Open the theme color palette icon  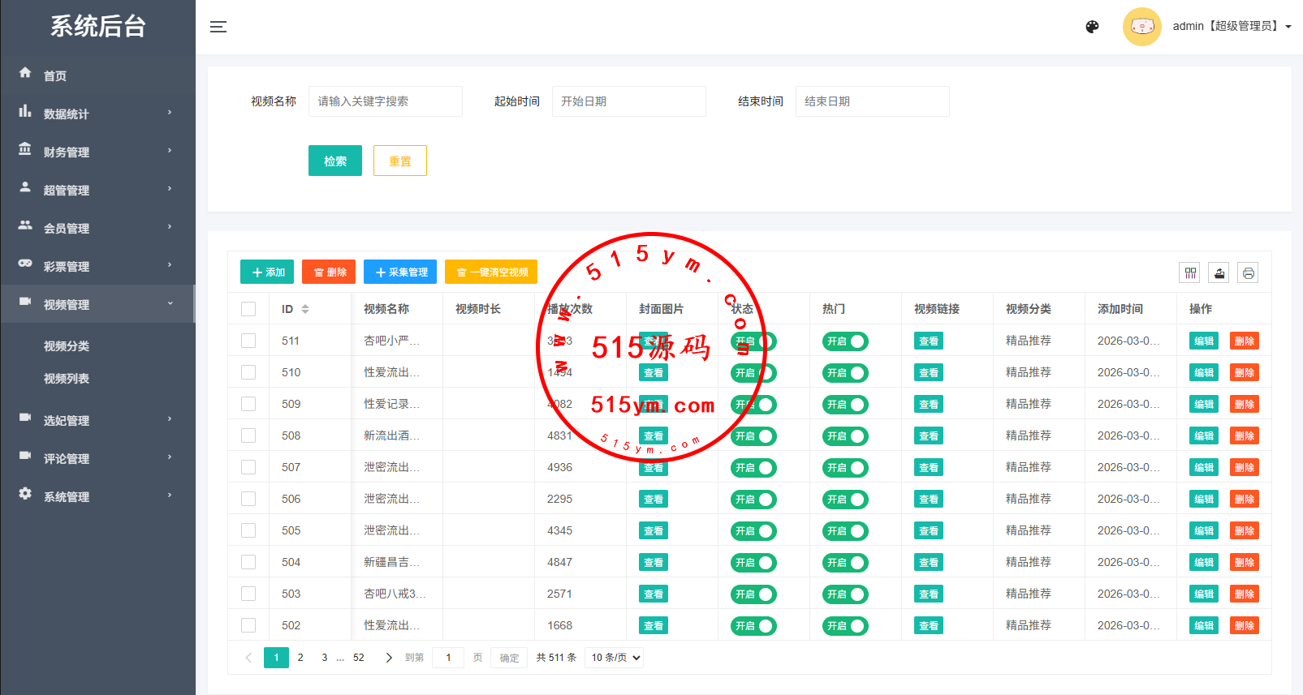click(x=1092, y=27)
